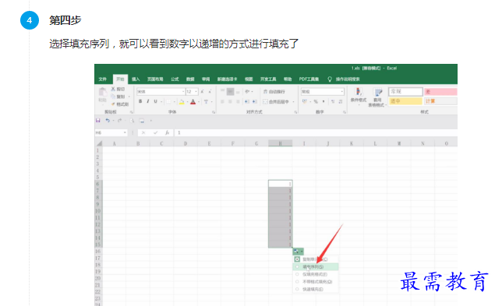Screen dimensions: 495x306
Task: Click the Increase Font Size icon
Action: click(203, 91)
